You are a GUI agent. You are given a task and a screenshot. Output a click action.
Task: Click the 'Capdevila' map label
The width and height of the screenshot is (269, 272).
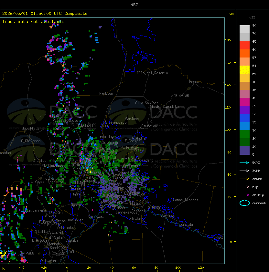coord(87,126)
